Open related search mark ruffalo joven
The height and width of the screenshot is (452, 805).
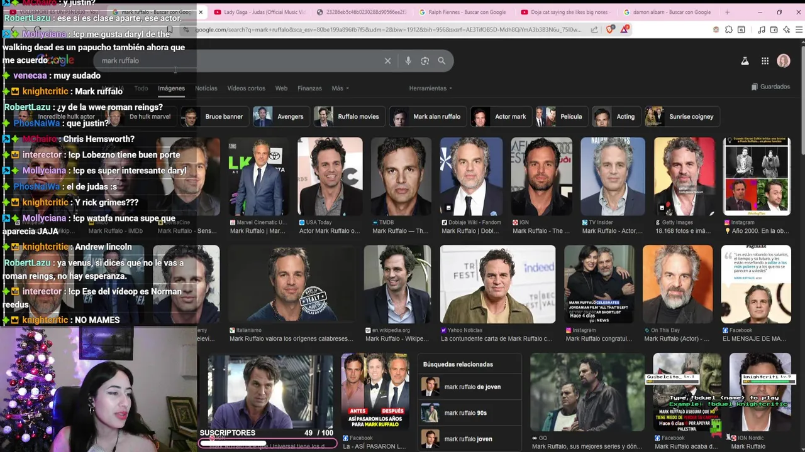click(469, 439)
